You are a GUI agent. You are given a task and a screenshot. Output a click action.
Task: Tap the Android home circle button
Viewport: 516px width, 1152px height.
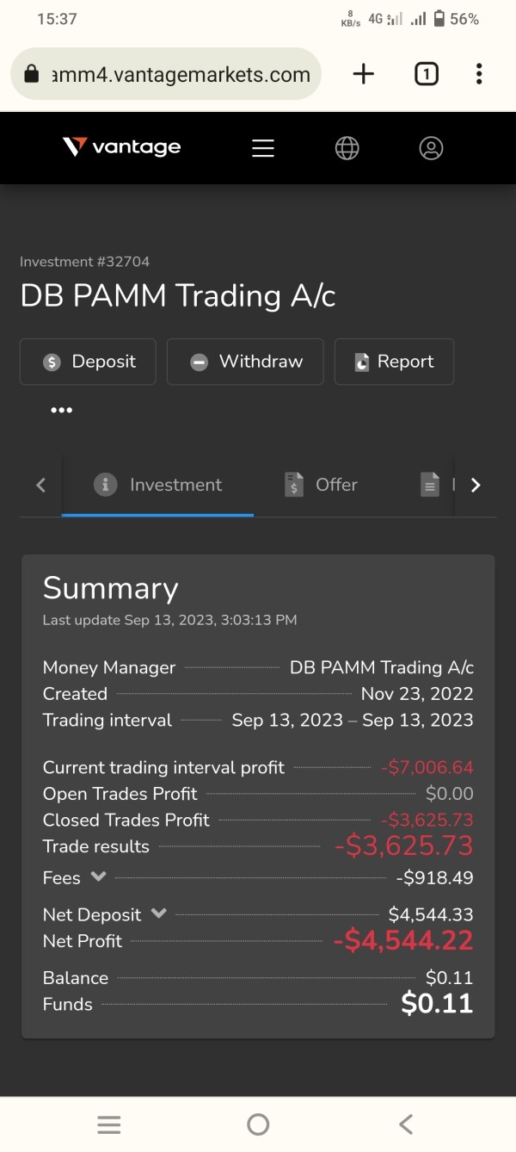coord(258,1124)
